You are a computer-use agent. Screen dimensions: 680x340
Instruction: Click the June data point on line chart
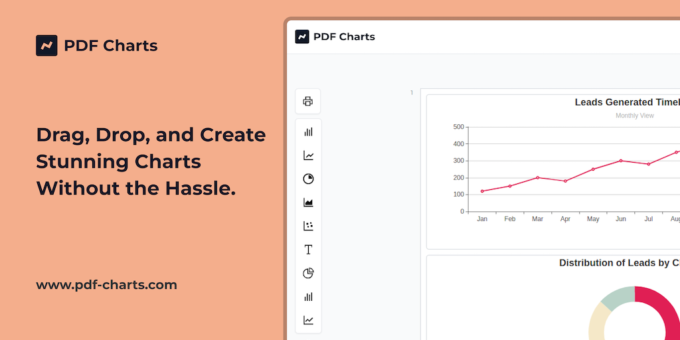point(621,161)
